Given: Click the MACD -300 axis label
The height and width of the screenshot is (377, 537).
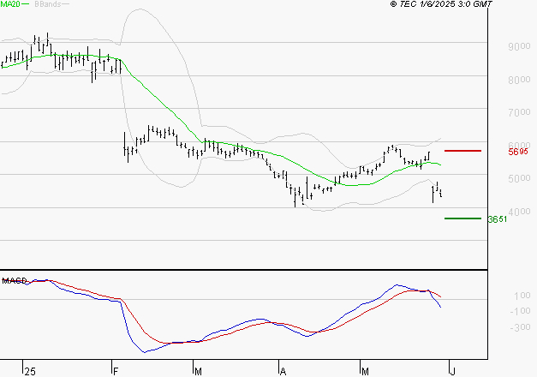Looking at the screenshot, I should 520,327.
